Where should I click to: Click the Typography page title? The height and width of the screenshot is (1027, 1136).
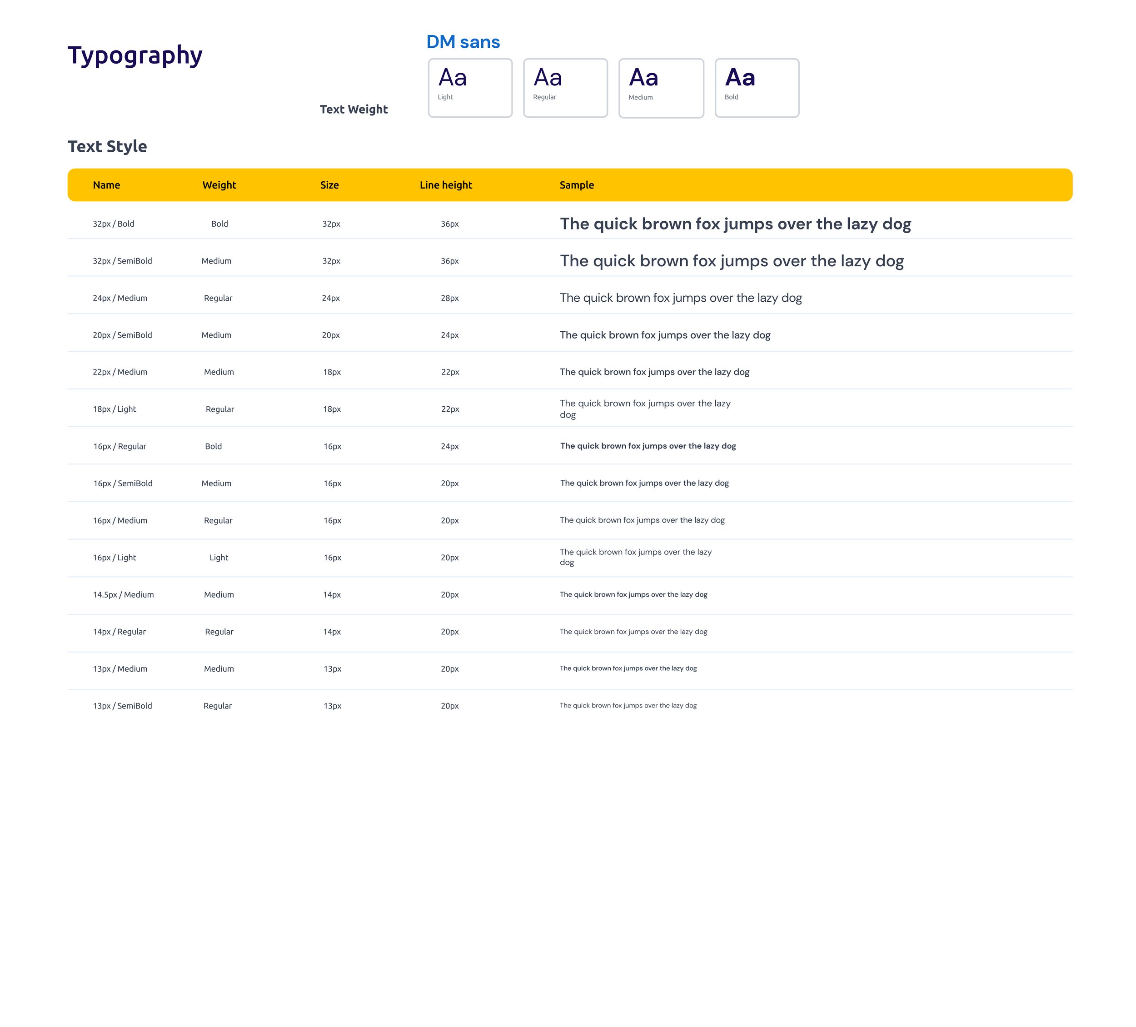click(x=135, y=55)
